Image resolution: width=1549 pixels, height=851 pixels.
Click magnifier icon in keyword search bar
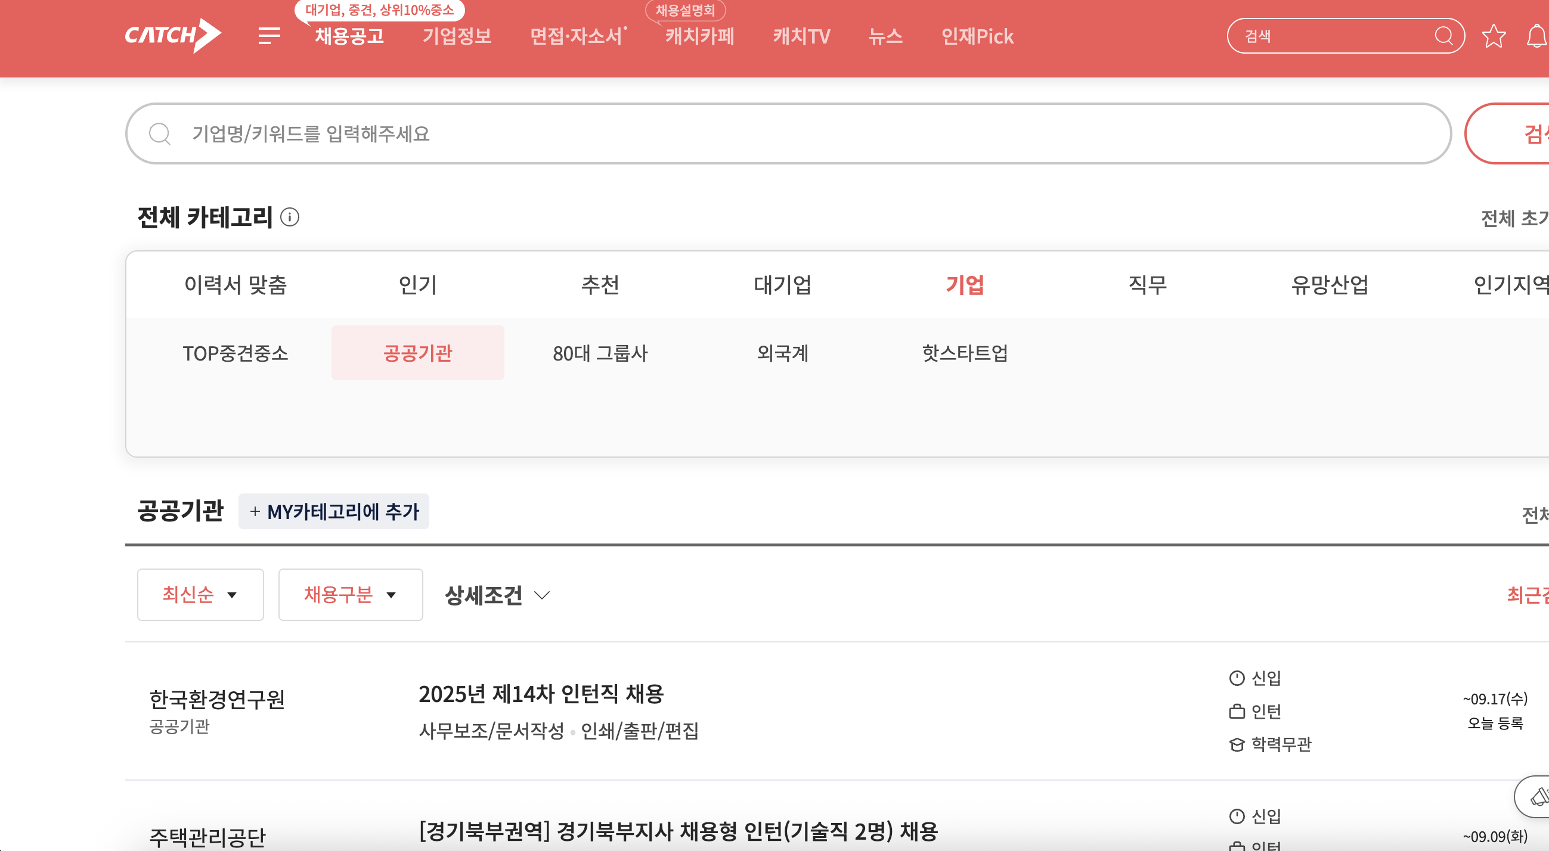[x=160, y=133]
